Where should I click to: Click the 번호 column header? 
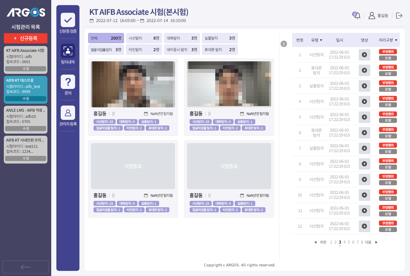point(300,40)
